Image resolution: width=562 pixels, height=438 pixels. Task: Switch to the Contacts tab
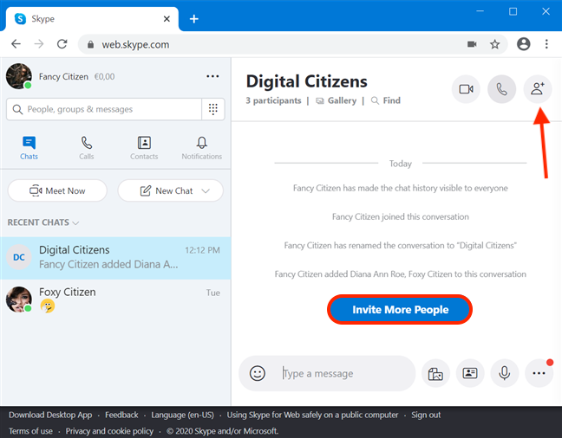tap(144, 148)
